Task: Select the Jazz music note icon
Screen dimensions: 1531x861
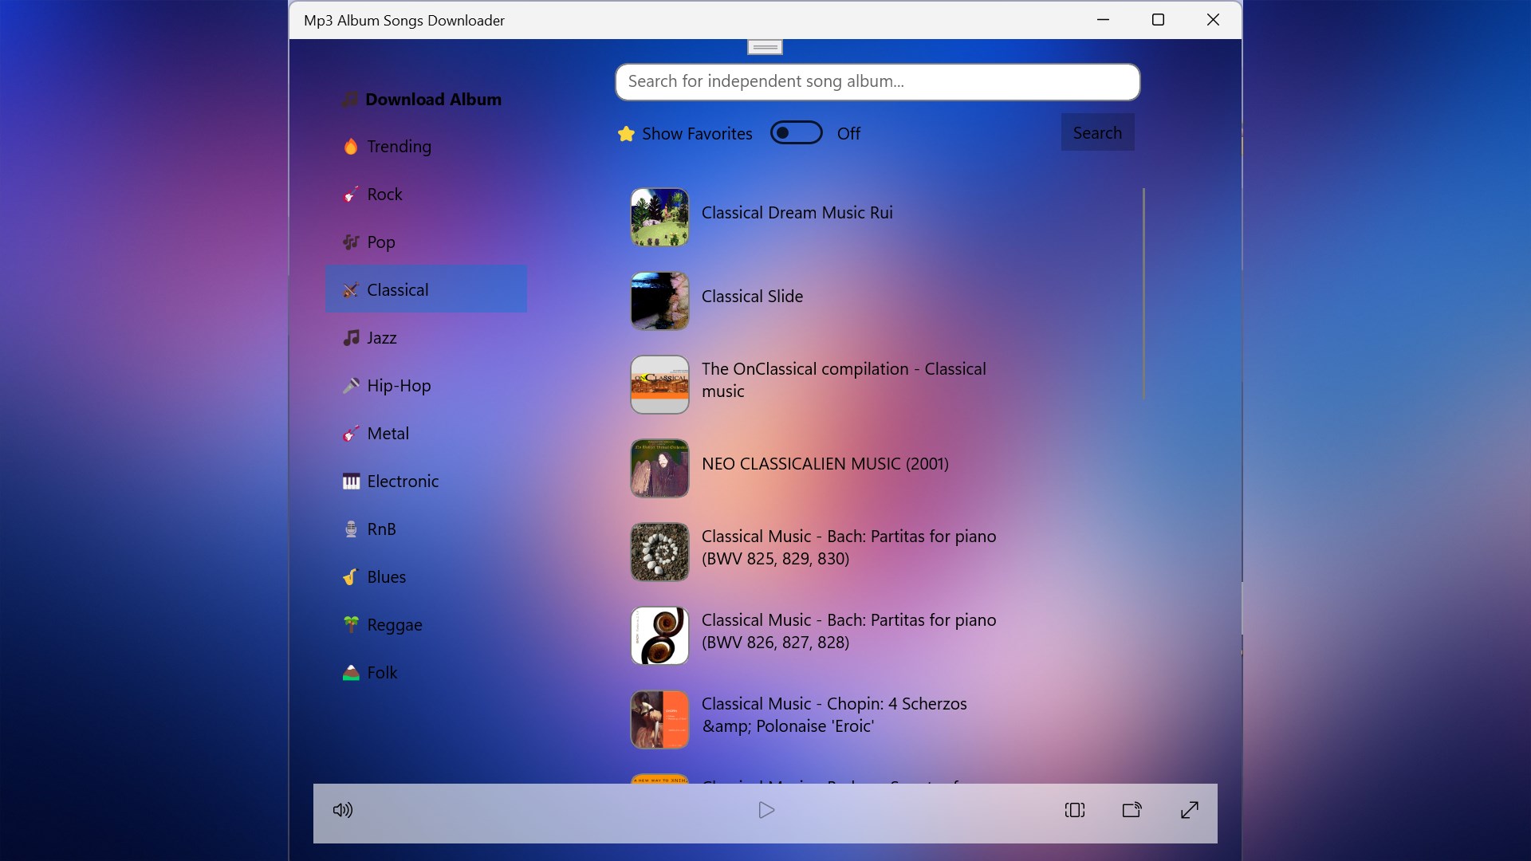Action: 350,337
